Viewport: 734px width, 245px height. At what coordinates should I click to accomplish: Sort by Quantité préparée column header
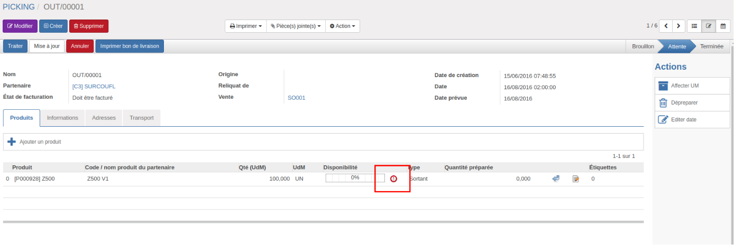(469, 167)
